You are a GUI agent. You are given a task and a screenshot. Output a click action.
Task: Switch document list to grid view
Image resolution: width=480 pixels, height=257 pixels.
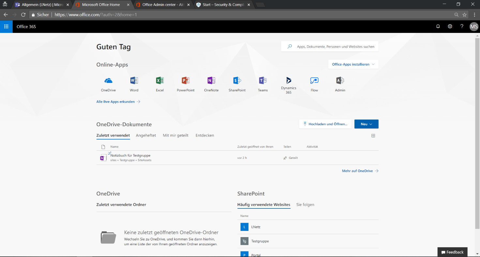373,136
